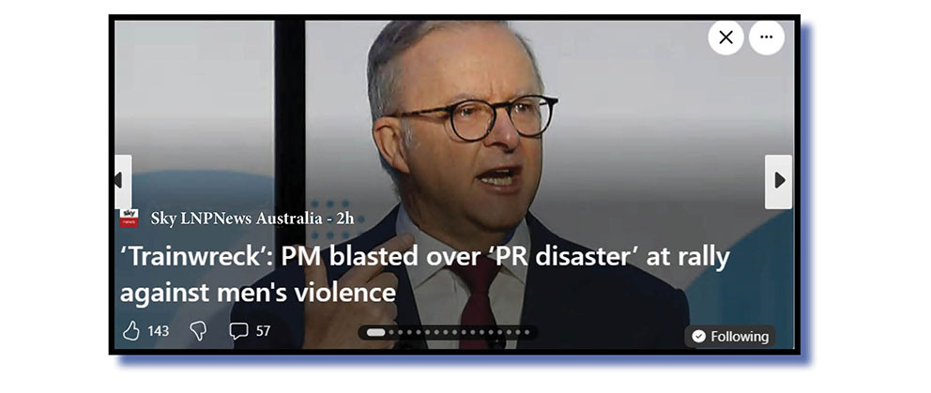This screenshot has height=393, width=931.
Task: Open the three-dot more options menu
Action: click(767, 38)
